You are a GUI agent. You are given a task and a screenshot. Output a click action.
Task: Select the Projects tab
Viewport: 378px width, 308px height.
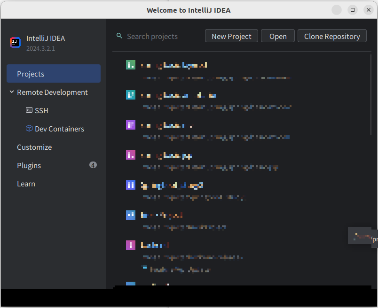click(54, 74)
